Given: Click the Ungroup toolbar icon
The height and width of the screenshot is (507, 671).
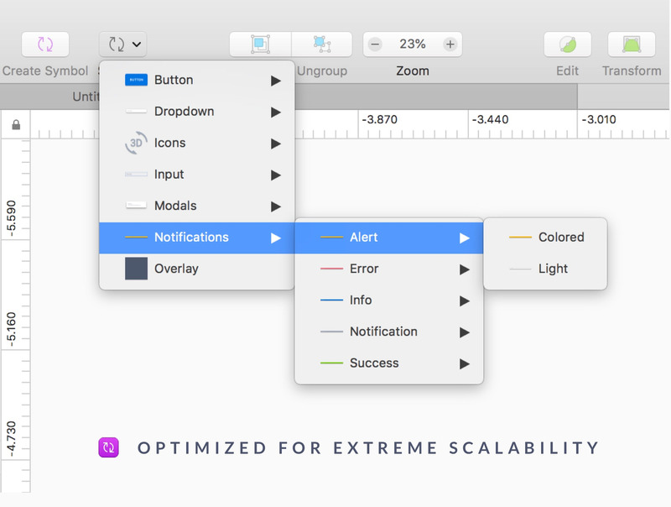Looking at the screenshot, I should tap(322, 44).
